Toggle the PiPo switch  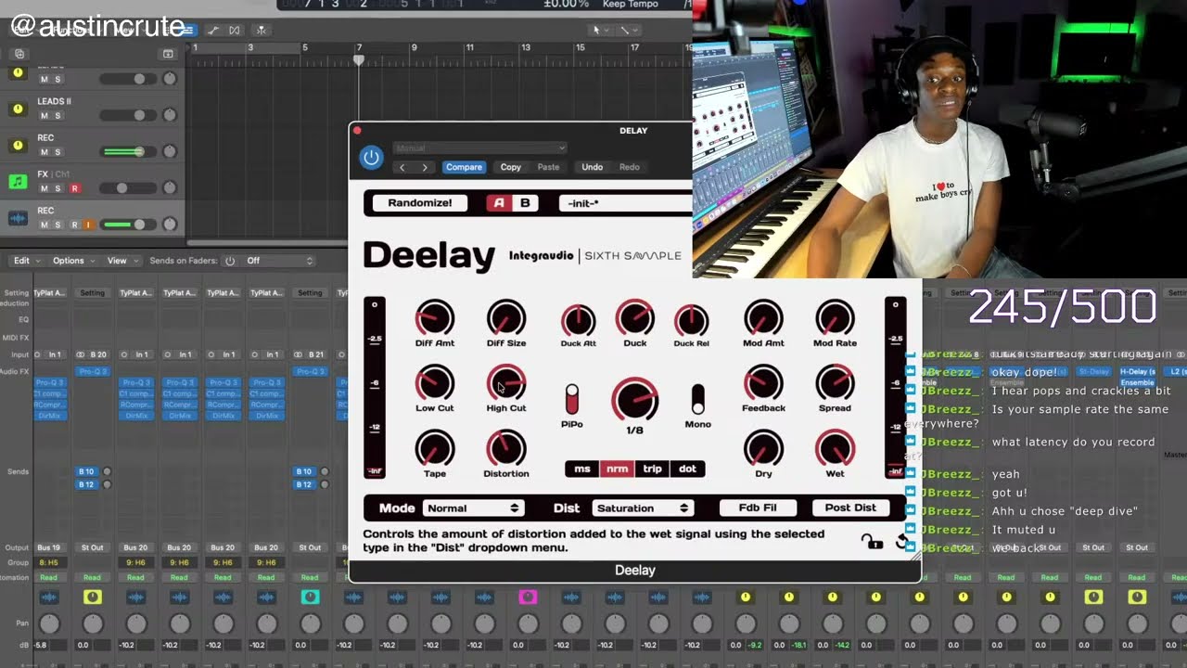click(572, 400)
